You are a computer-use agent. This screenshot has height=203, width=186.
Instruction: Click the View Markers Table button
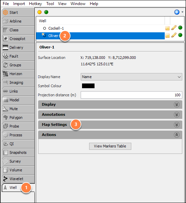[x=110, y=146]
